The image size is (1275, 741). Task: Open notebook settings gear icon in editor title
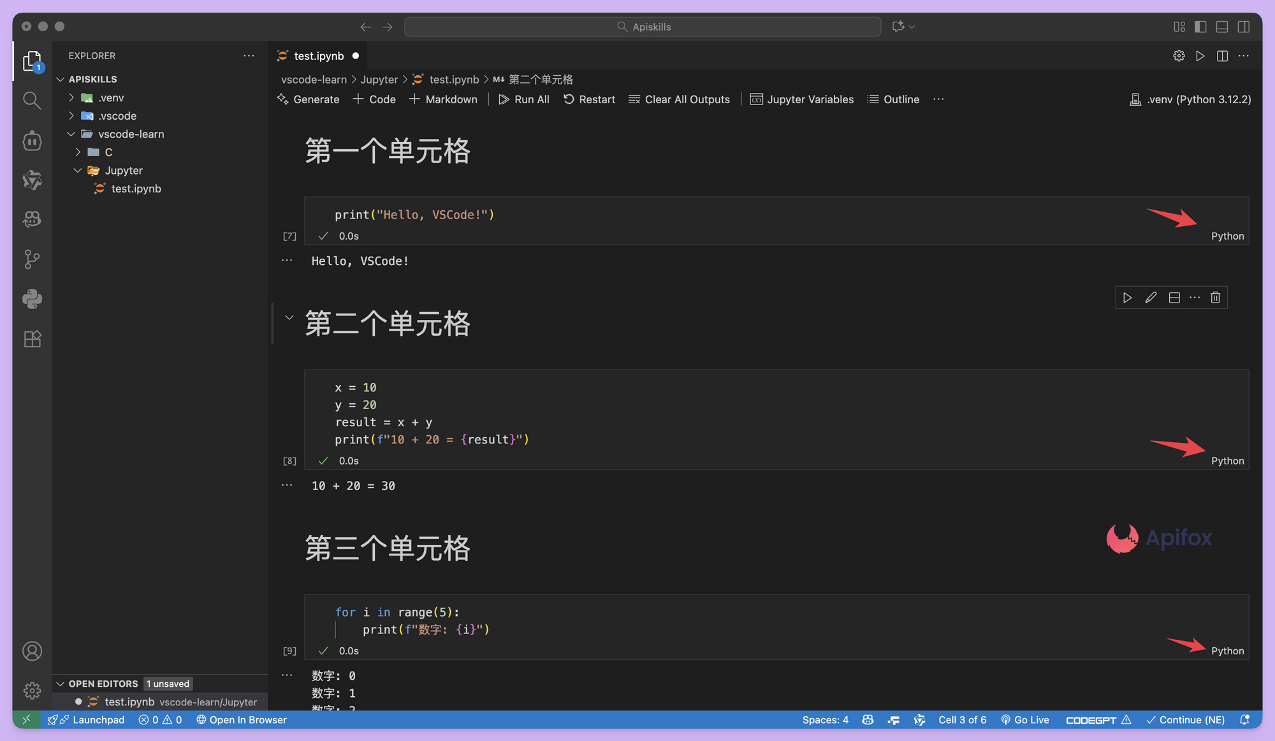tap(1179, 56)
